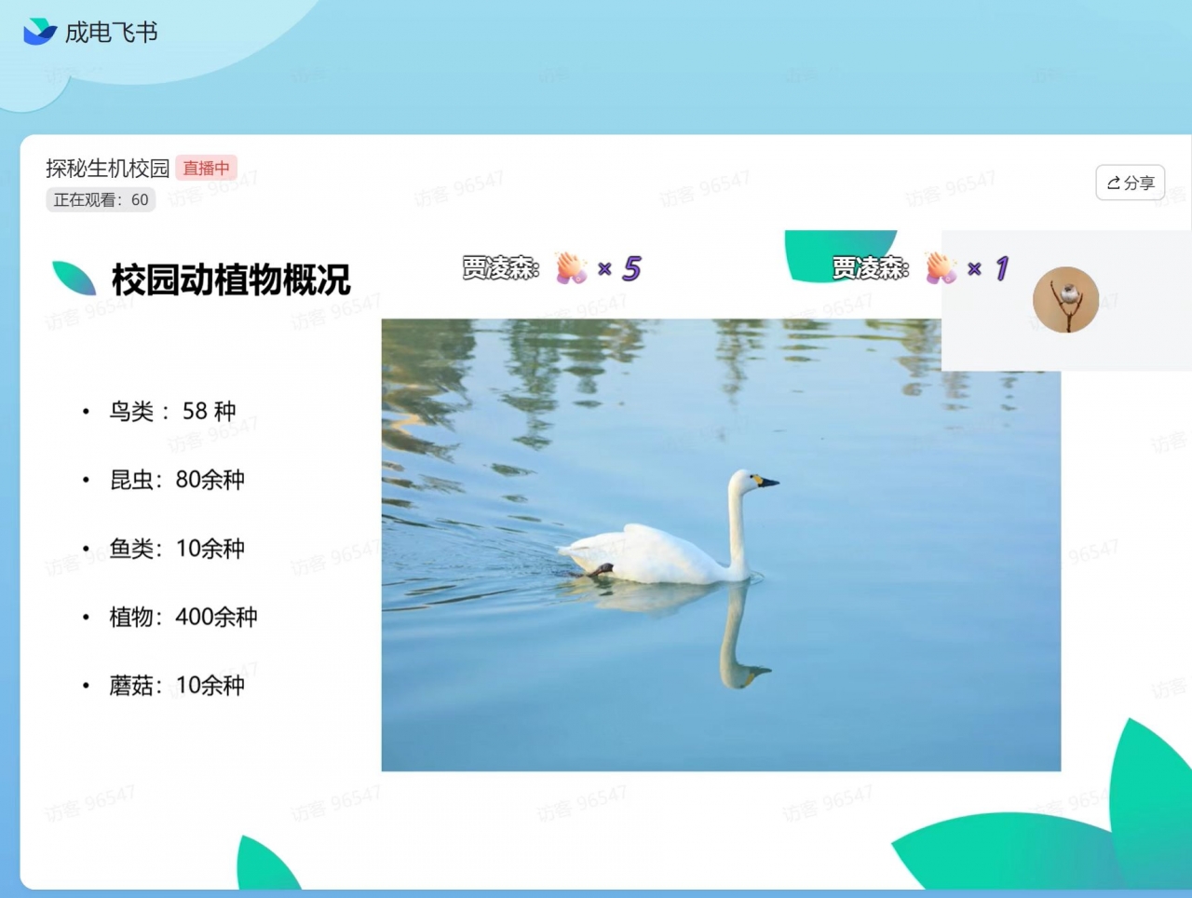
Task: Select the 鸟类: 58 种 bullet item
Action: pyautogui.click(x=171, y=411)
